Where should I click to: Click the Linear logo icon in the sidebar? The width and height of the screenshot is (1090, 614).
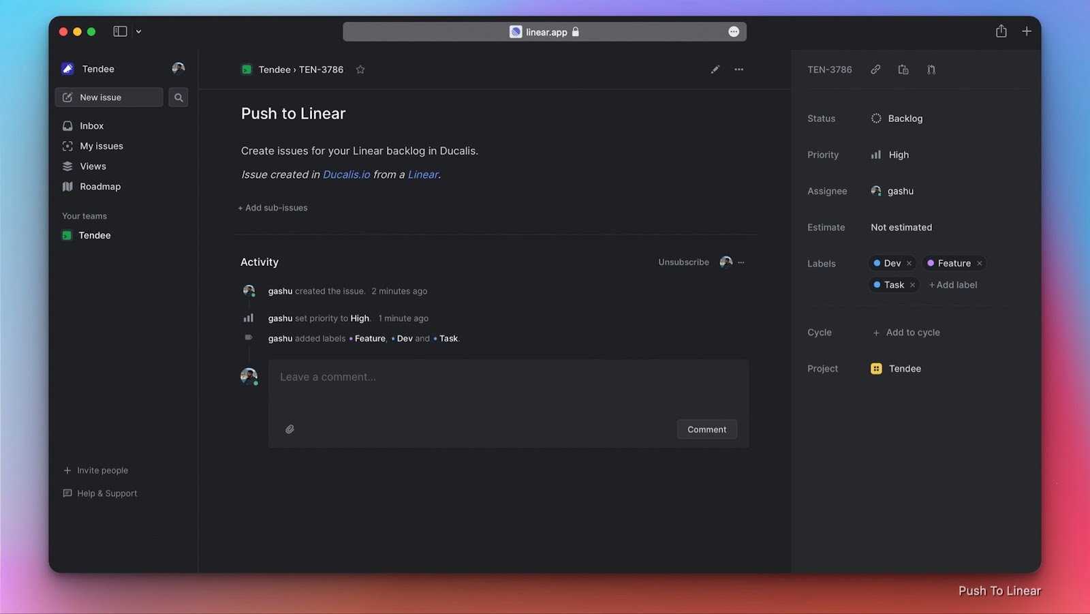[67, 69]
